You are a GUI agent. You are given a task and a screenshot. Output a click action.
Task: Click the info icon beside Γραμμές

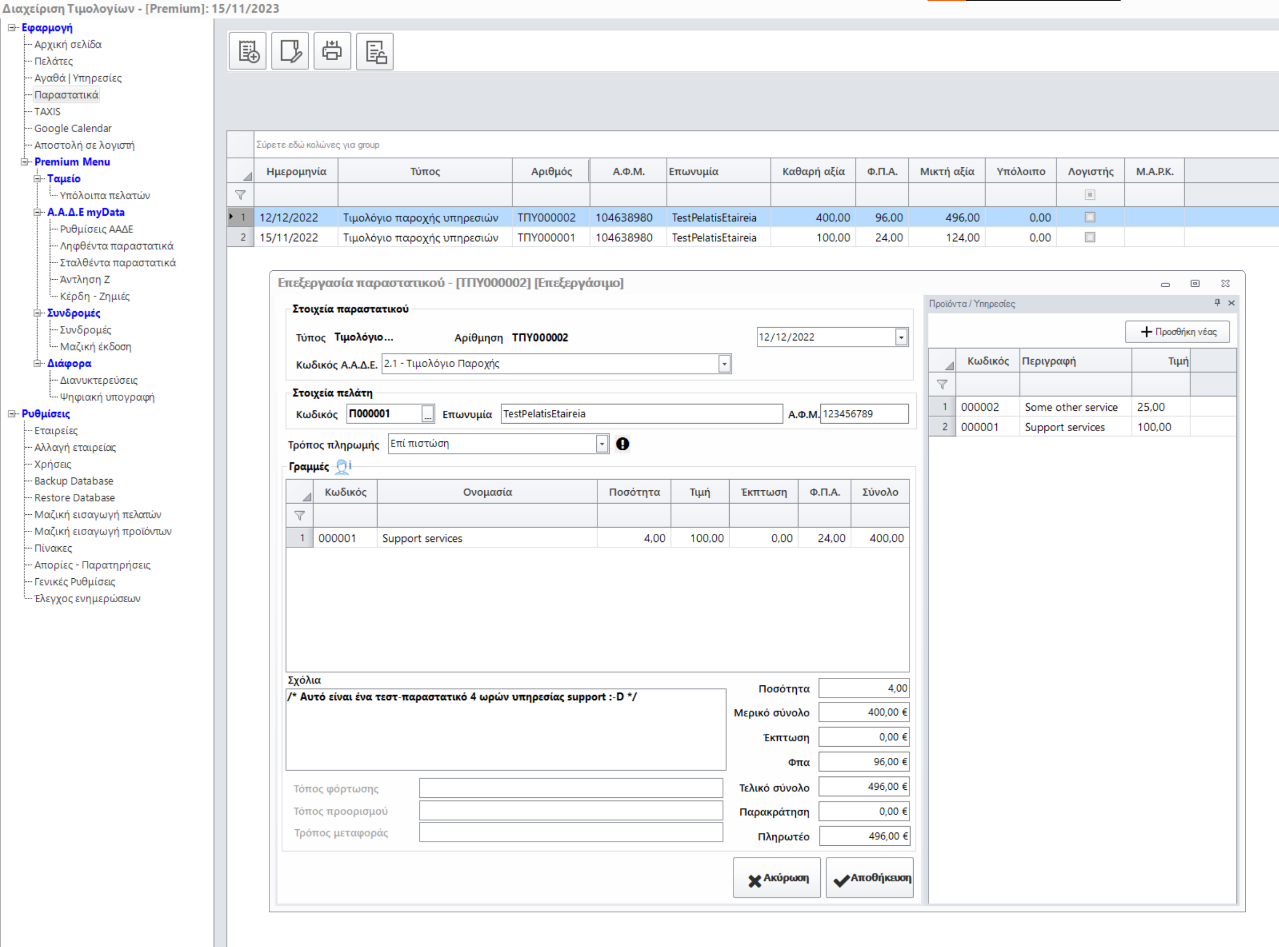(343, 466)
